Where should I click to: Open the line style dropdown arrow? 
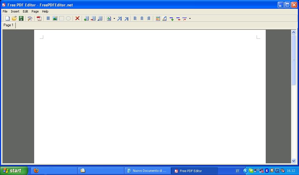click(x=190, y=18)
